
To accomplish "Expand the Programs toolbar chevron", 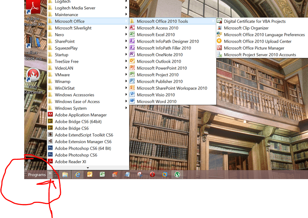I will (50, 174).
